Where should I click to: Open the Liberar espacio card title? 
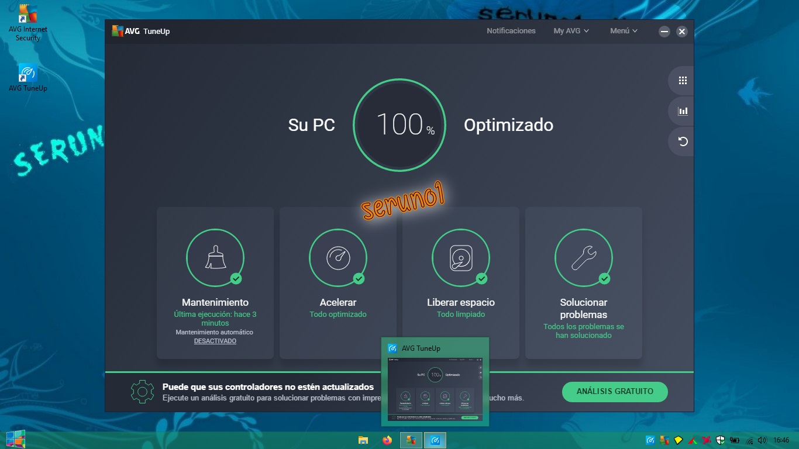pyautogui.click(x=461, y=302)
